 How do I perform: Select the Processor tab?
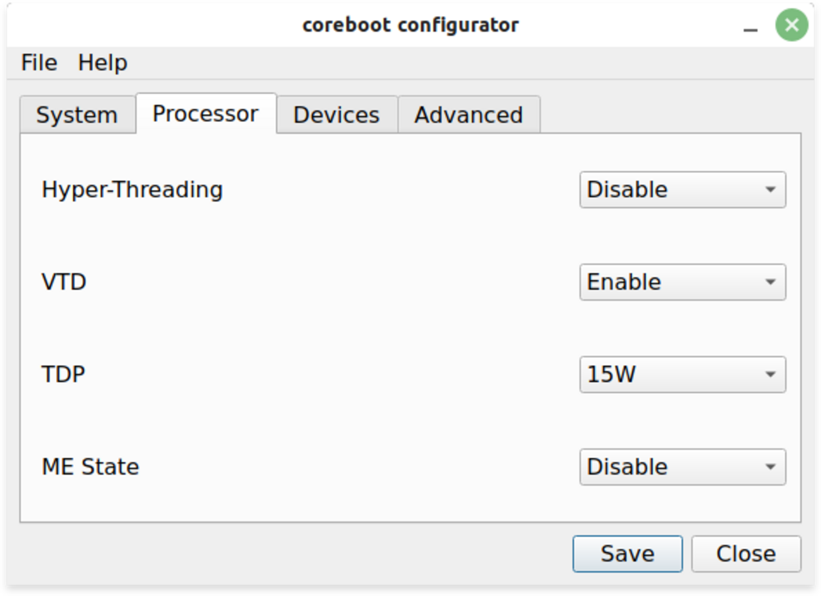(x=206, y=114)
